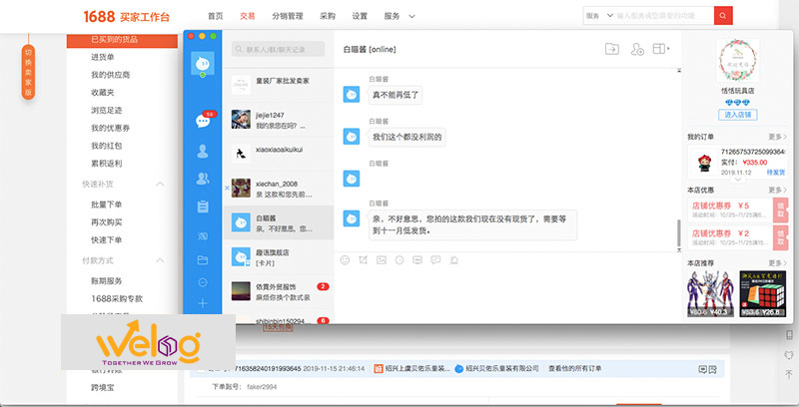Click the 进入店铺 button
The height and width of the screenshot is (407, 799).
738,115
